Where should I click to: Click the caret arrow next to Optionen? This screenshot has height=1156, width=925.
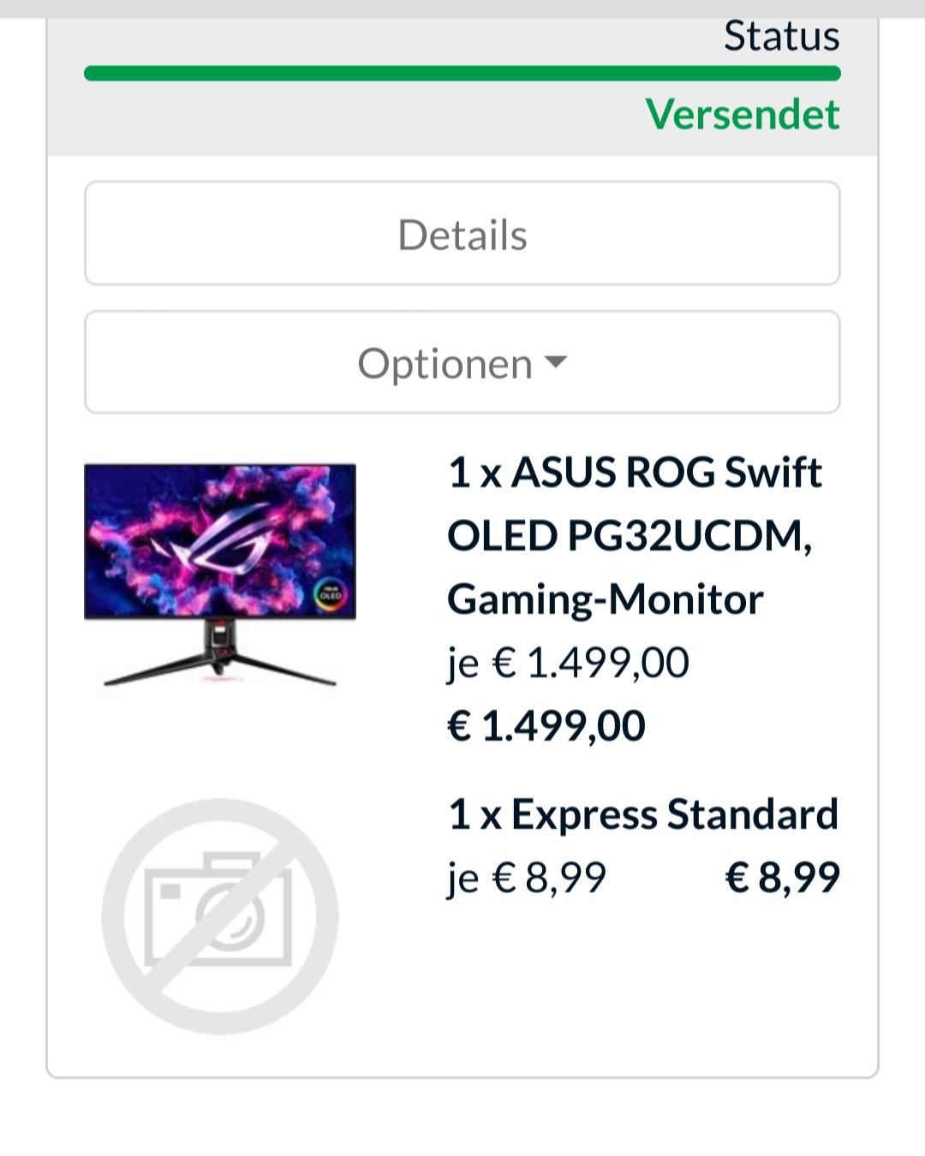click(556, 362)
